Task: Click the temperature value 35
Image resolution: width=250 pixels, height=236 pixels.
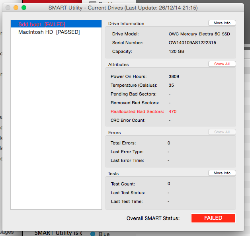Action: [171, 85]
